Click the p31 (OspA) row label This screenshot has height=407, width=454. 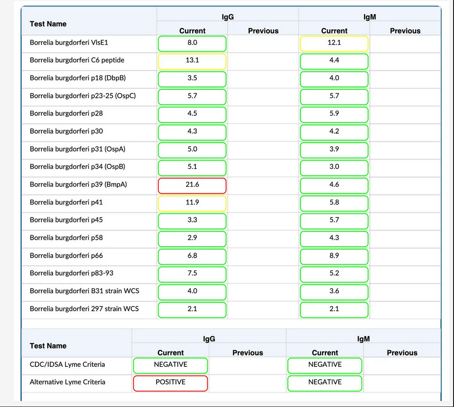tap(78, 149)
